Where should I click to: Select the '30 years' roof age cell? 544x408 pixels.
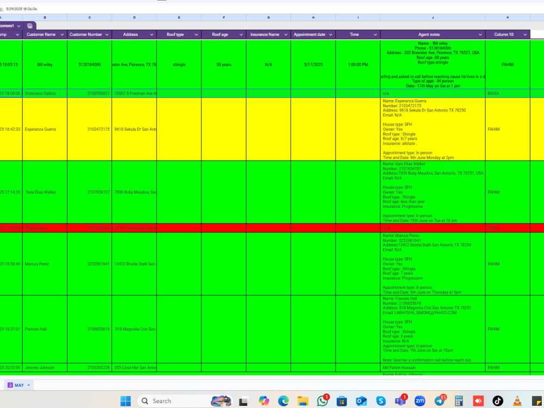pos(224,65)
